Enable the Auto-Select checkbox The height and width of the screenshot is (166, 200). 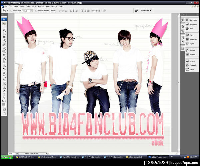coord(11,11)
